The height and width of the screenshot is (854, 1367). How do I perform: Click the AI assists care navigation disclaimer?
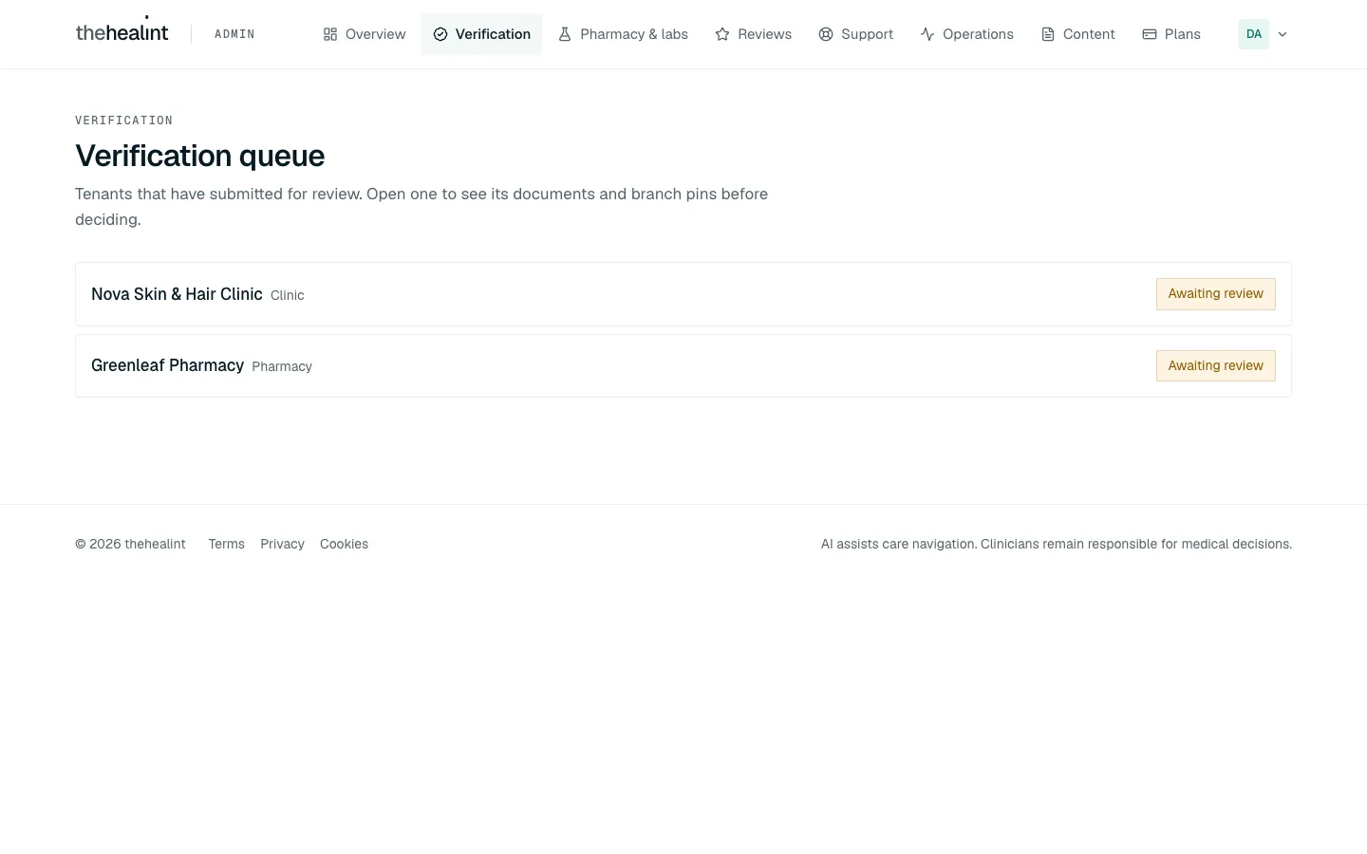click(x=1057, y=544)
